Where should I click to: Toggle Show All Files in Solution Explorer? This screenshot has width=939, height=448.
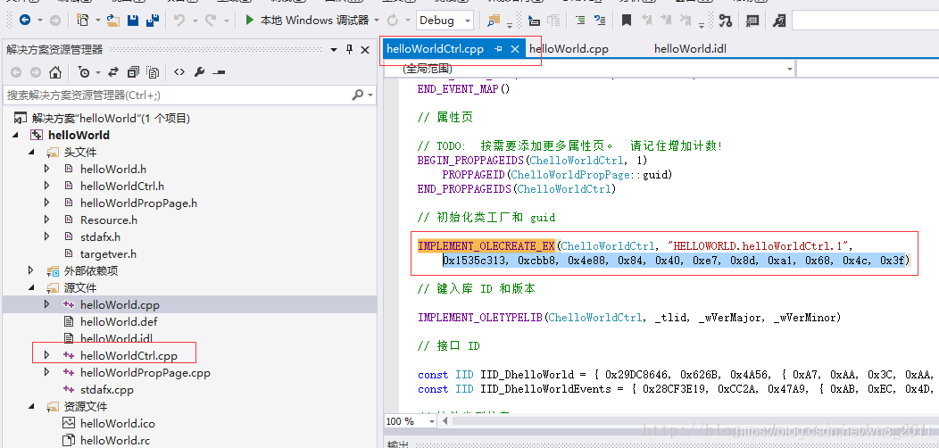click(x=154, y=72)
